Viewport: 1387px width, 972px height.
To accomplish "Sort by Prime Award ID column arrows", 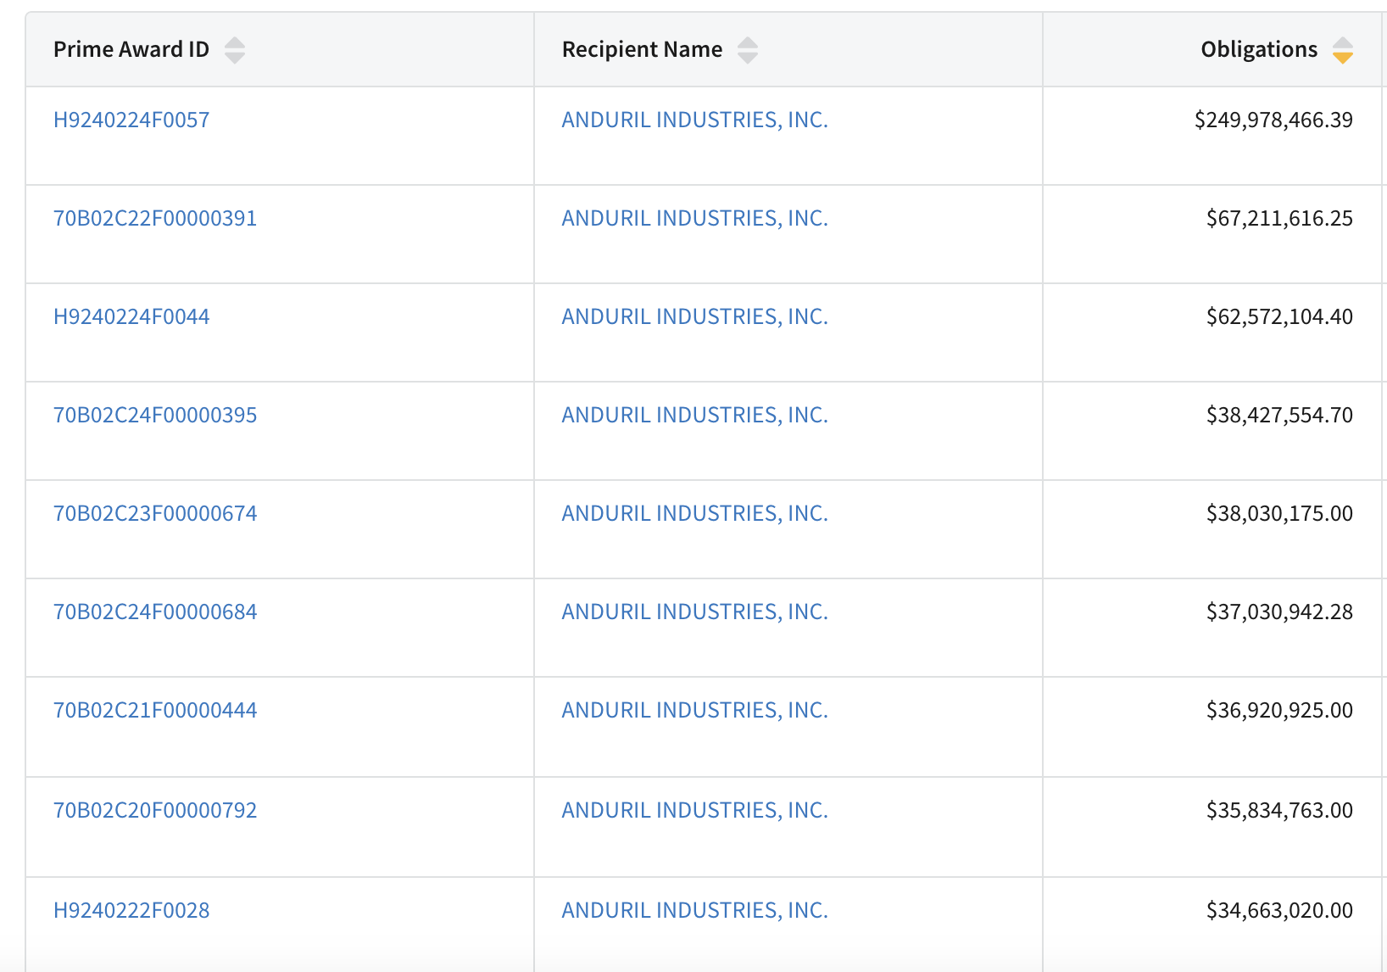I will (x=235, y=50).
